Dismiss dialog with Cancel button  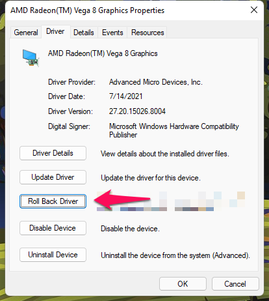click(x=235, y=284)
